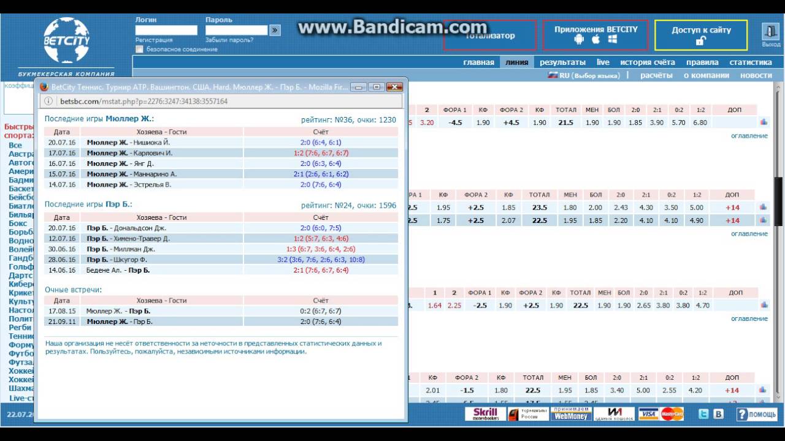Screen dimensions: 785x441
Task: Click the Единый кошелёк payment logo
Action: (614, 414)
